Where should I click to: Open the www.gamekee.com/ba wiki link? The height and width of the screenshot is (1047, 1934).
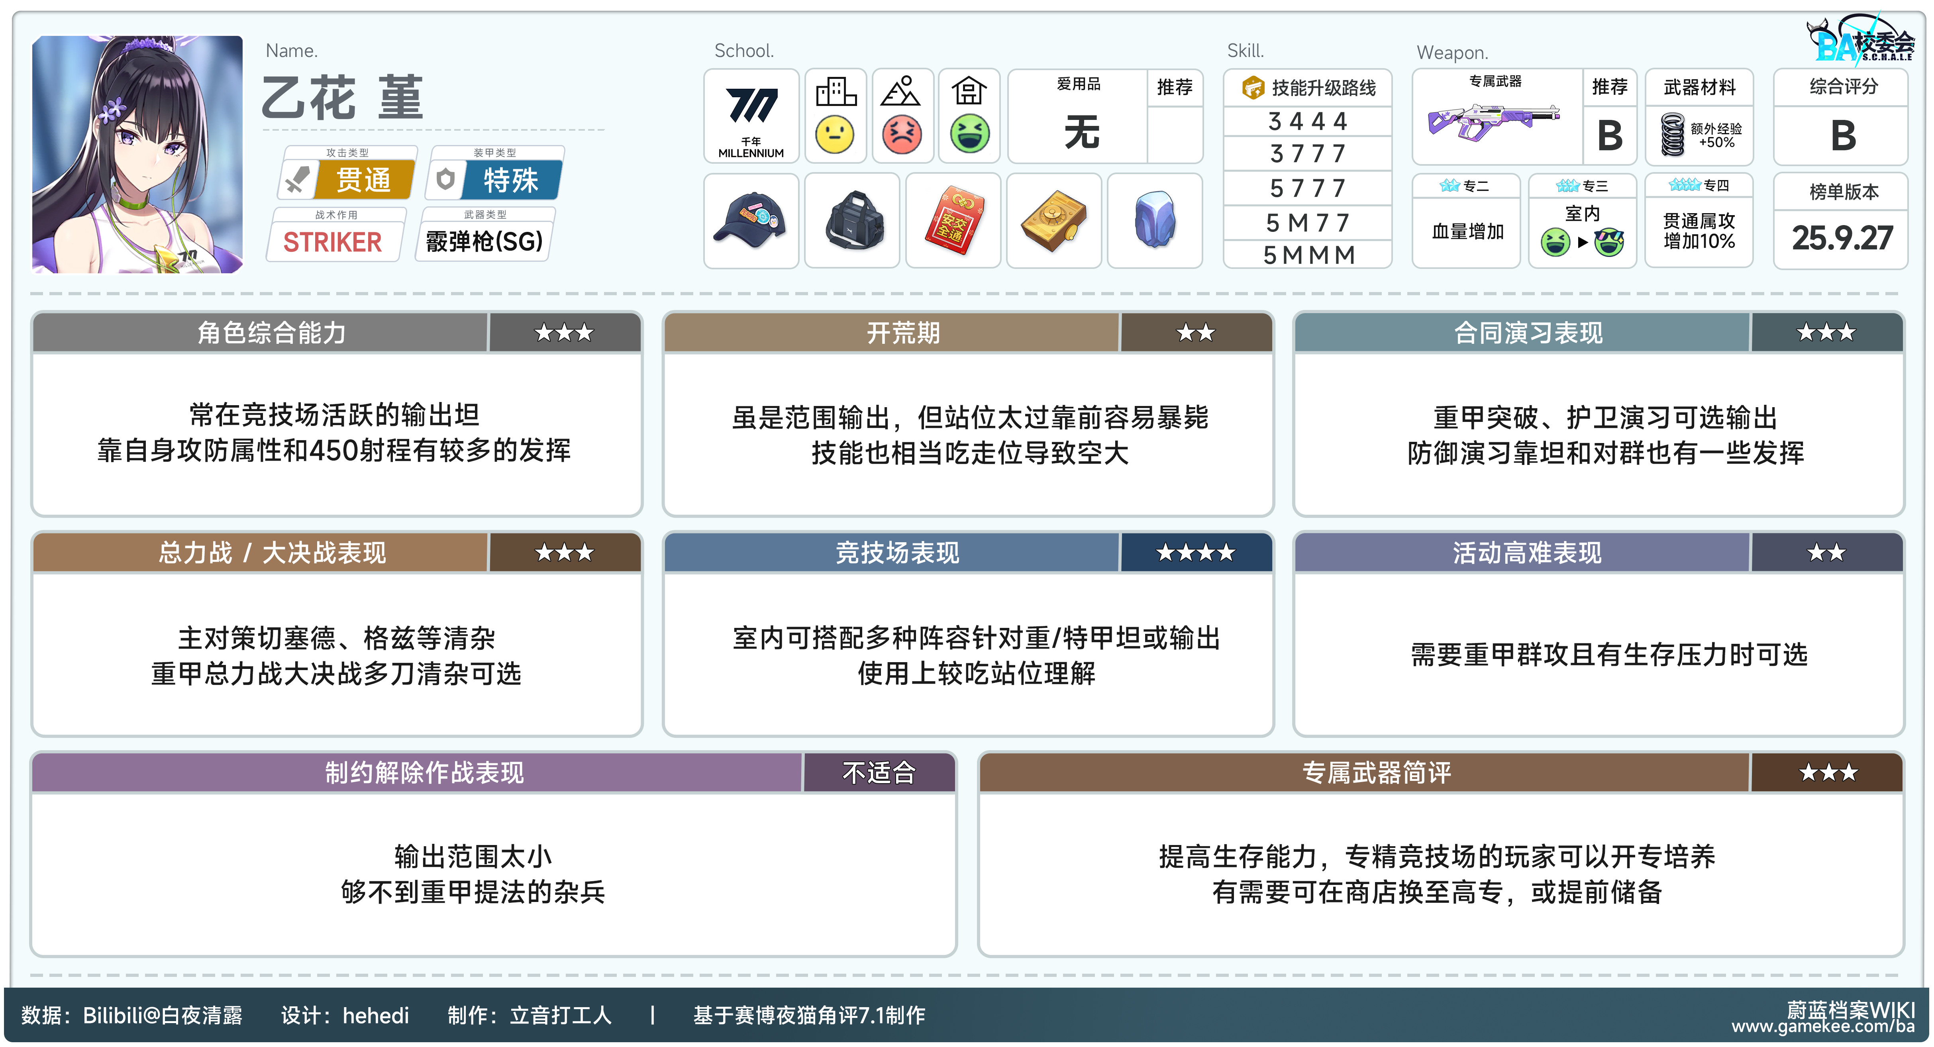point(1822,1027)
